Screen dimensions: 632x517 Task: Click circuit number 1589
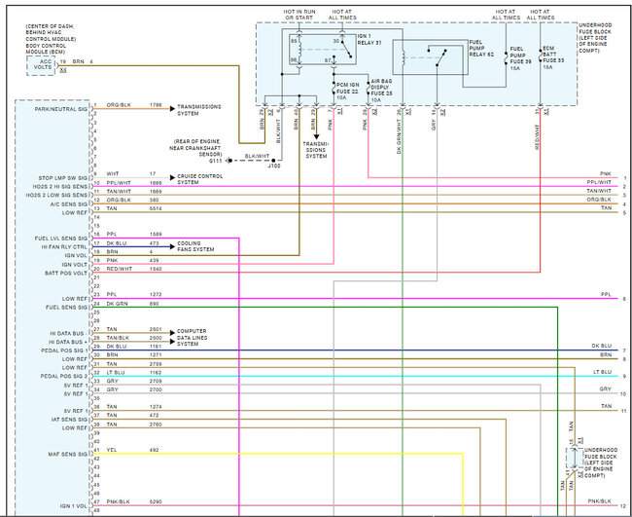tap(156, 234)
